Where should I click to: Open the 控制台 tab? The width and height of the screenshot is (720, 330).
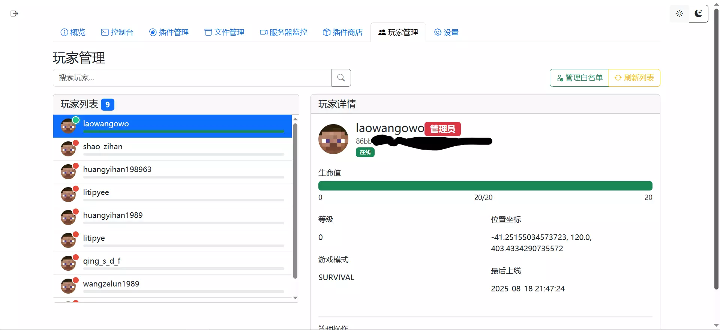[117, 32]
